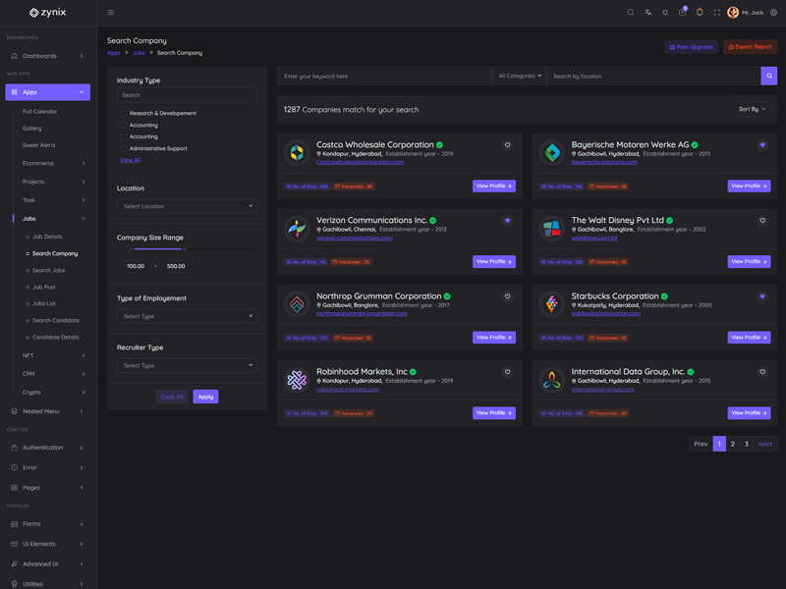The height and width of the screenshot is (589, 786).
Task: Click the Export Report button
Action: [750, 47]
